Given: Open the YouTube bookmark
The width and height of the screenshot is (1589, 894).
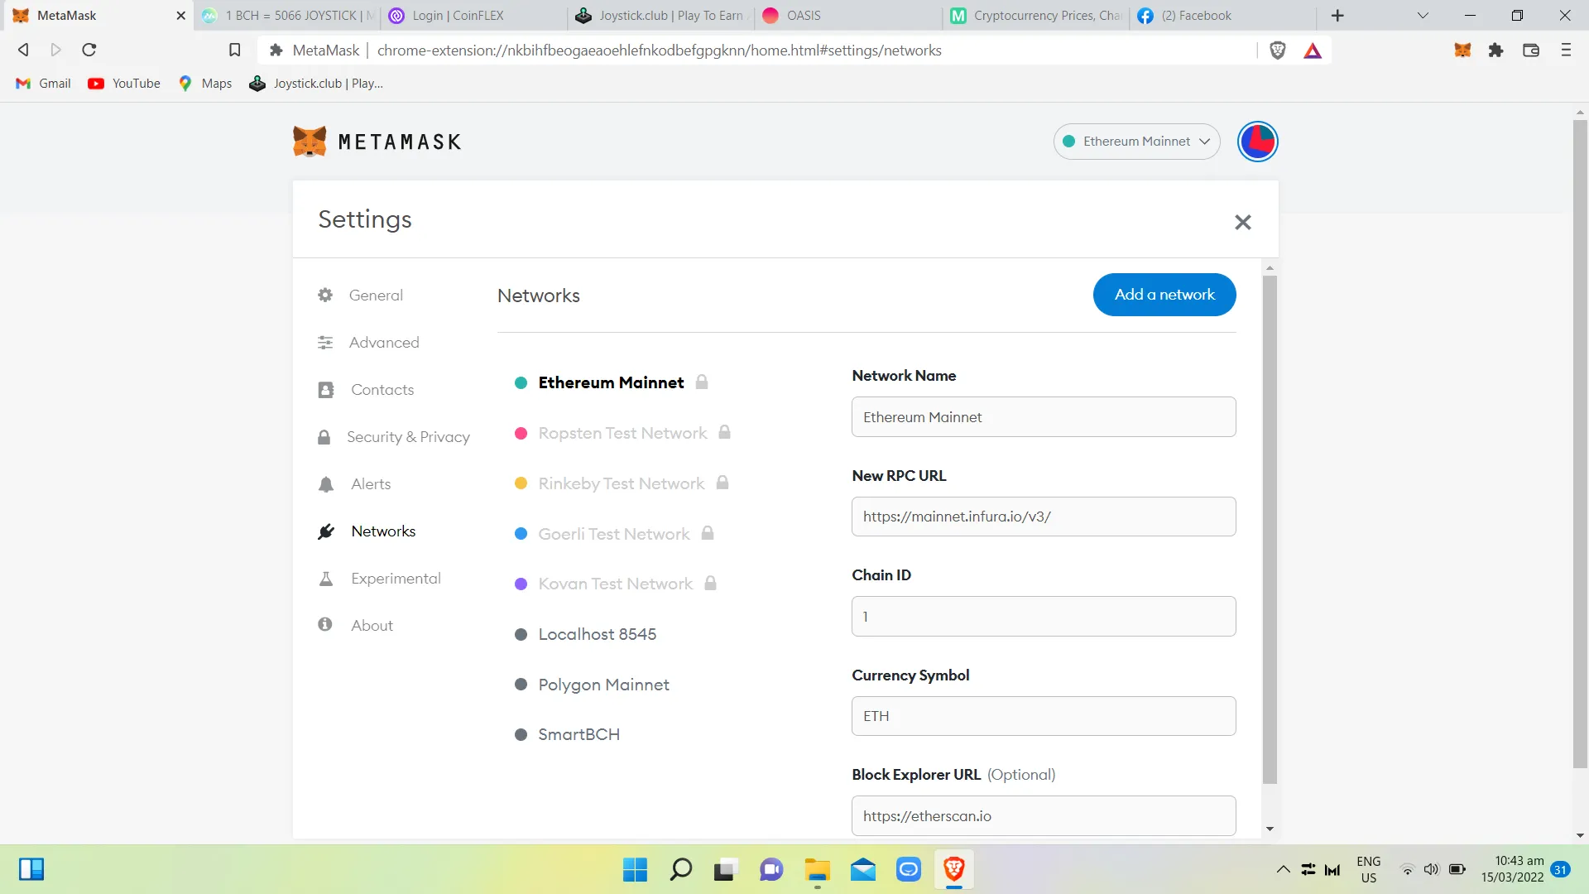Looking at the screenshot, I should 124,84.
